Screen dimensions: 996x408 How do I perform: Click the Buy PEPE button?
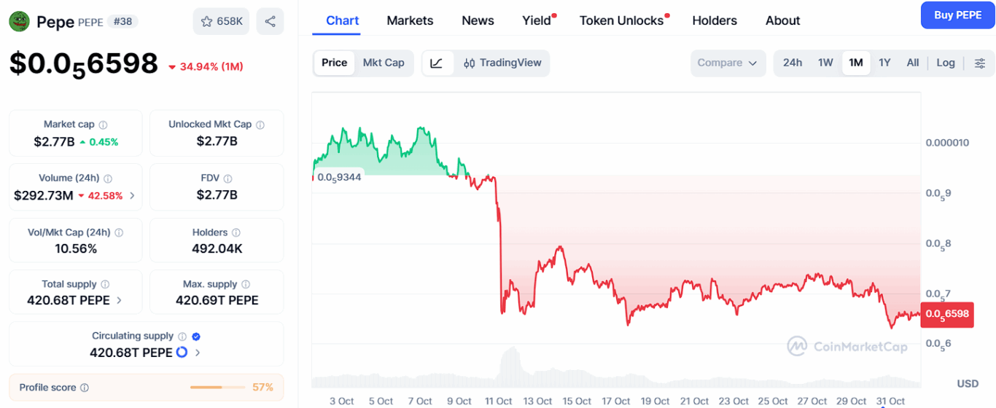click(957, 15)
